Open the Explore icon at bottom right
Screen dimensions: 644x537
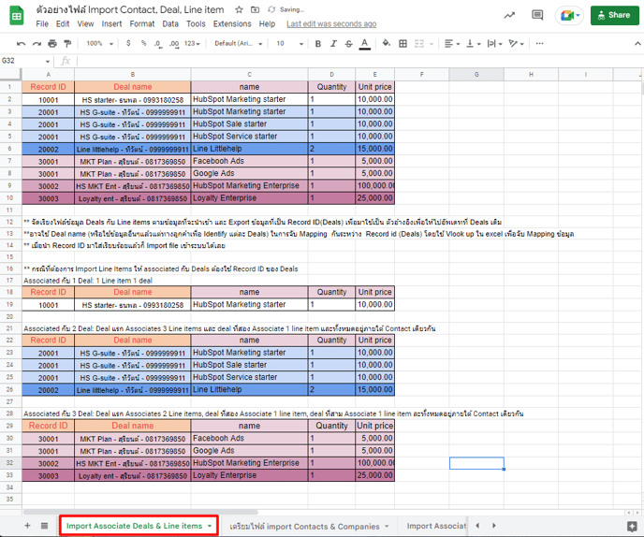click(632, 526)
